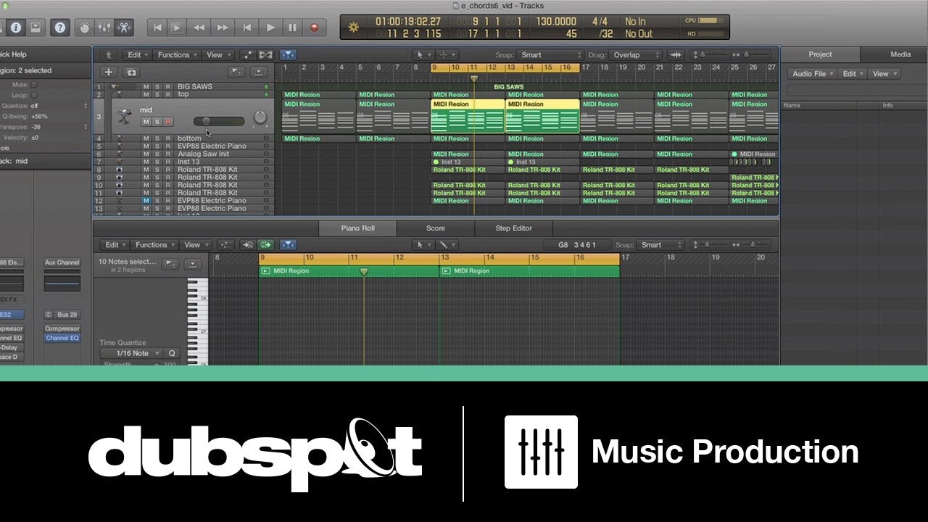Image resolution: width=928 pixels, height=522 pixels.
Task: Toggle the region Loop checkbox
Action: tap(34, 95)
